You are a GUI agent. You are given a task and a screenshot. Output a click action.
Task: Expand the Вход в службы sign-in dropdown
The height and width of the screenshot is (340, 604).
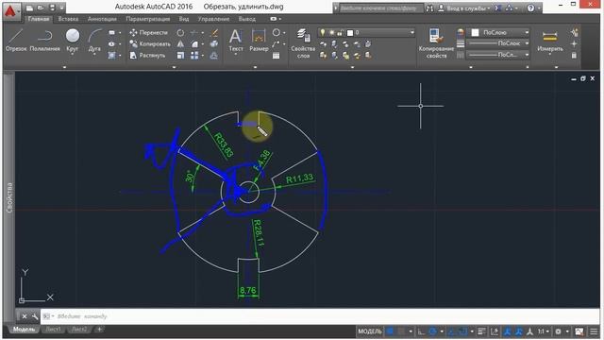(489, 8)
